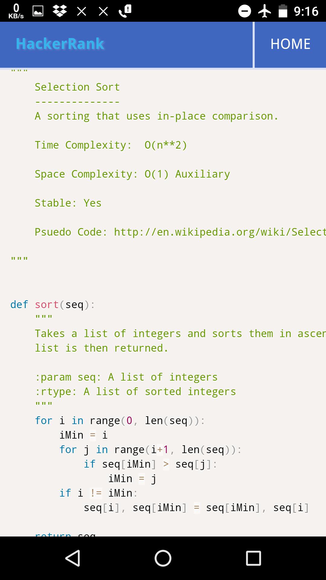Screen dimensions: 326x580
Task: Tap the clock showing 9:16
Action: coord(306,11)
